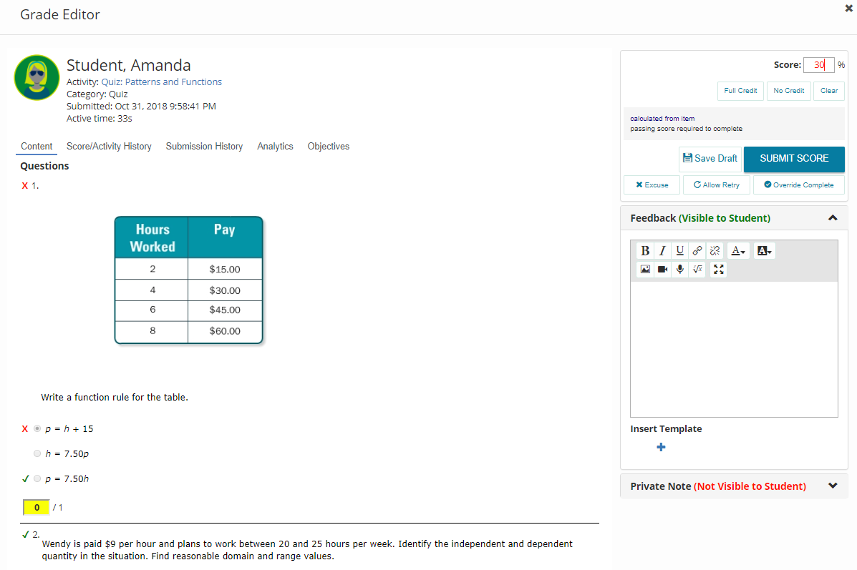Apply italic formatting in the feedback editor
Screen dimensions: 857x570
coord(662,250)
